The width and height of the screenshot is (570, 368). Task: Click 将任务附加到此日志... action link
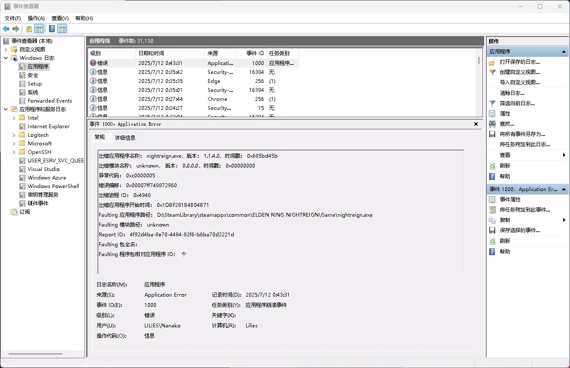(525, 144)
